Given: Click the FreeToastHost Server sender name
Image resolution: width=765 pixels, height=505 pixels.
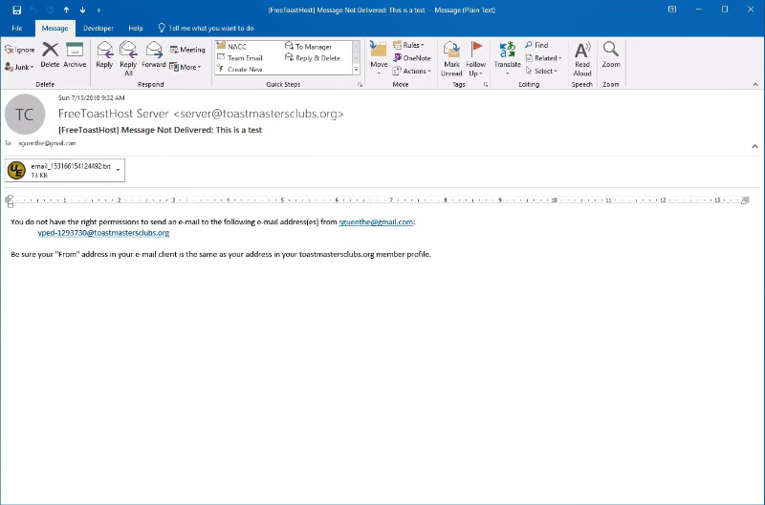Looking at the screenshot, I should (x=201, y=114).
